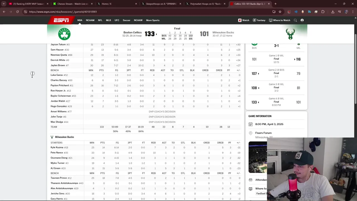Open the Extensions puzzle menu
The height and width of the screenshot is (201, 357).
[x=323, y=12]
